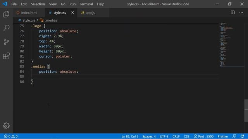
Task: Minimize the VS Code window
Action: (217, 4)
